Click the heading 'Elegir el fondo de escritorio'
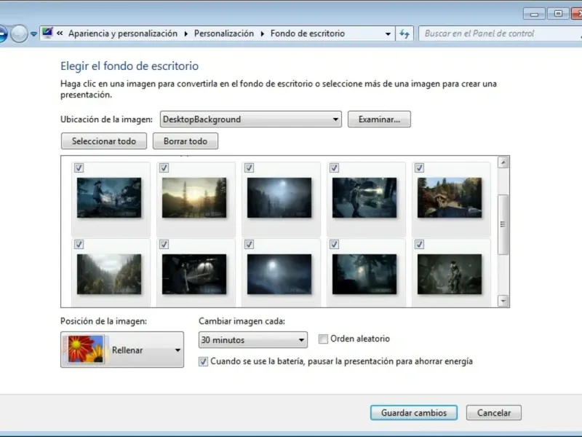The height and width of the screenshot is (437, 582). tap(129, 66)
